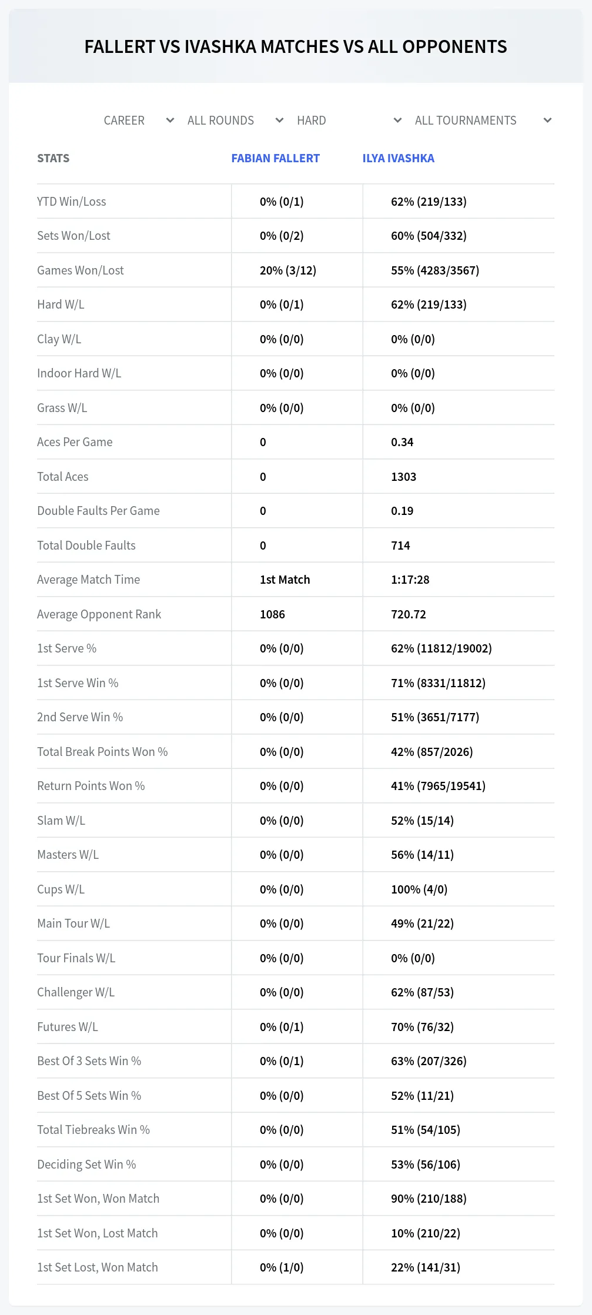Click the Challenger W/L row label
Viewport: 592px width, 1315px height.
click(x=76, y=992)
